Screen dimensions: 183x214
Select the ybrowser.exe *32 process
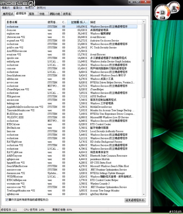(x=71, y=37)
